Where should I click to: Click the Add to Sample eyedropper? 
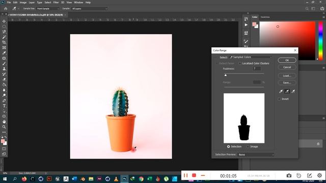point(287,91)
